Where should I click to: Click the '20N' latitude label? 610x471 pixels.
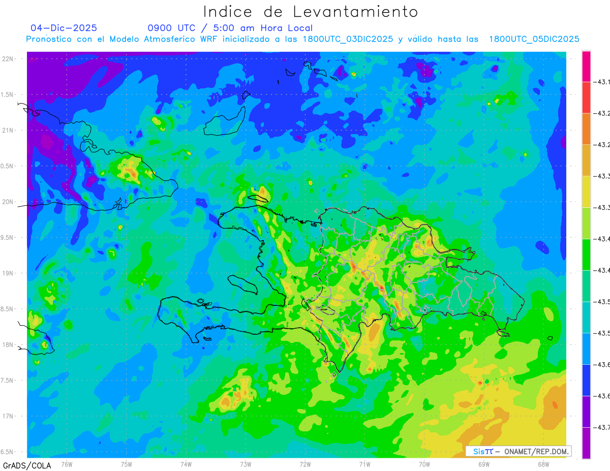(8, 202)
